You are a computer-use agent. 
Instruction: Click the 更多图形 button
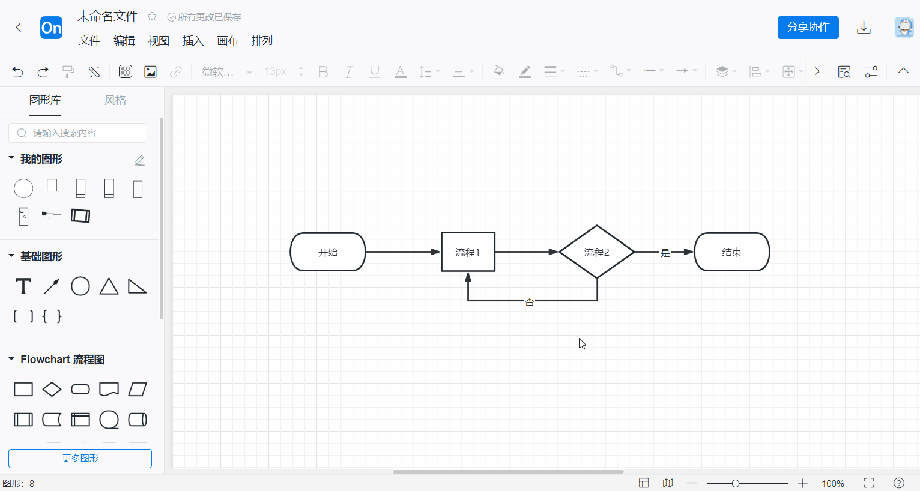click(x=80, y=459)
